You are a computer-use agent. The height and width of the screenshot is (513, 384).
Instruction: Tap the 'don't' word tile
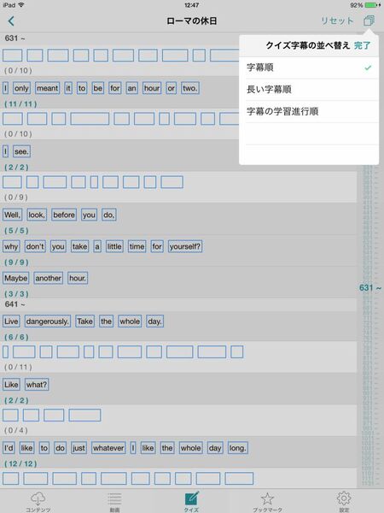click(x=35, y=246)
